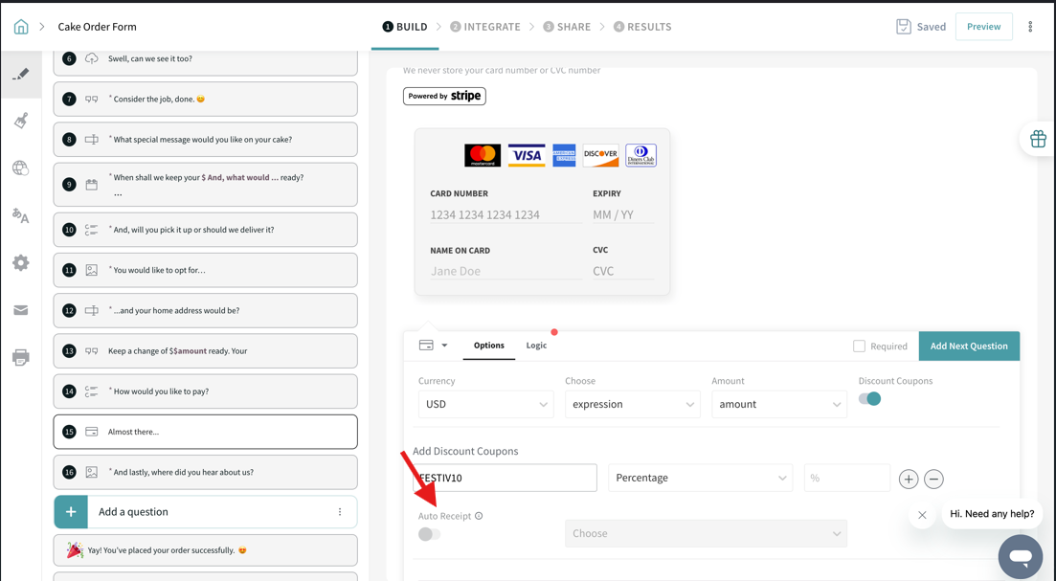Open the Currency USD dropdown
The width and height of the screenshot is (1056, 581).
click(485, 405)
